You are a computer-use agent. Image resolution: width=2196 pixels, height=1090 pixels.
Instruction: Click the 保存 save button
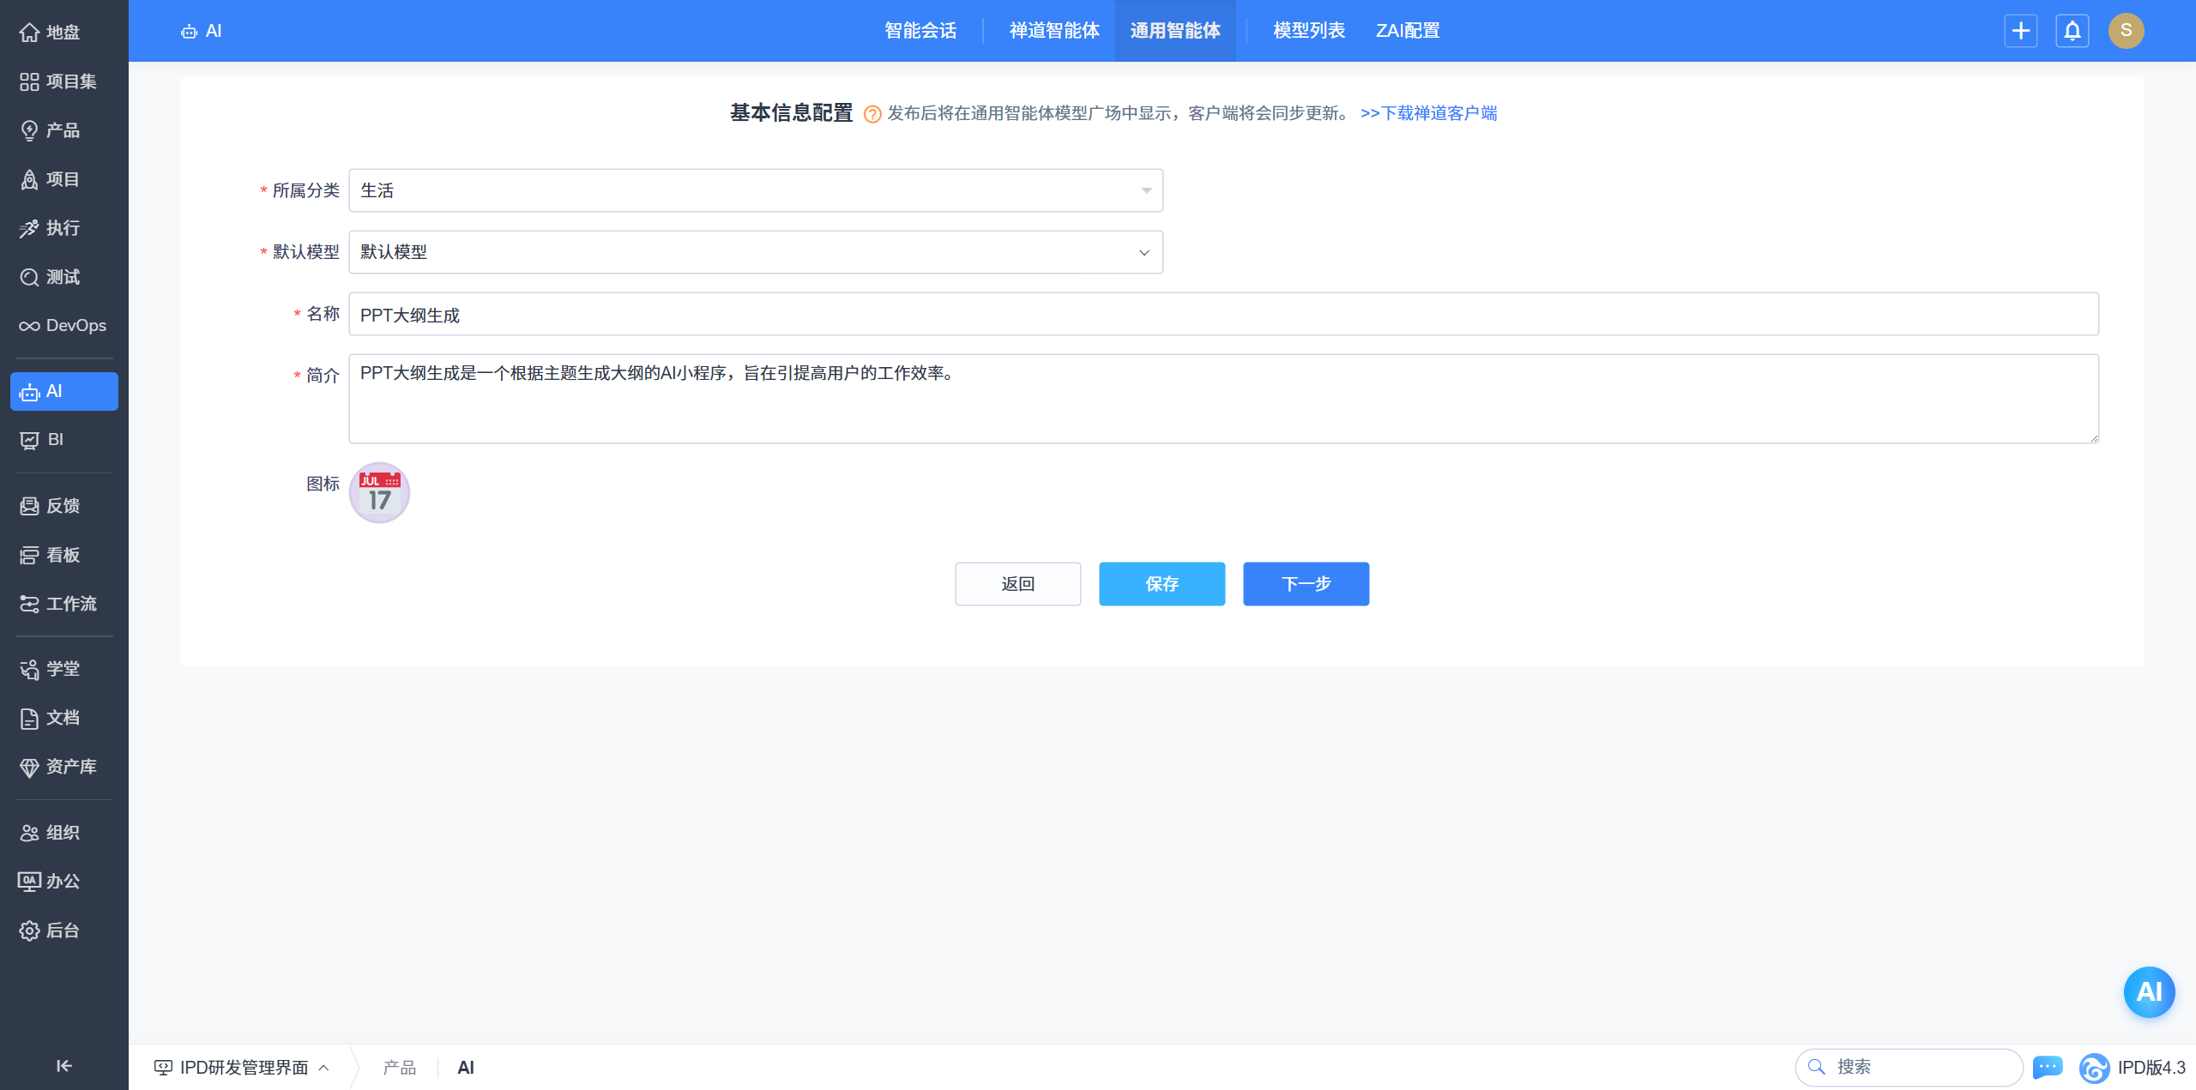click(1161, 584)
